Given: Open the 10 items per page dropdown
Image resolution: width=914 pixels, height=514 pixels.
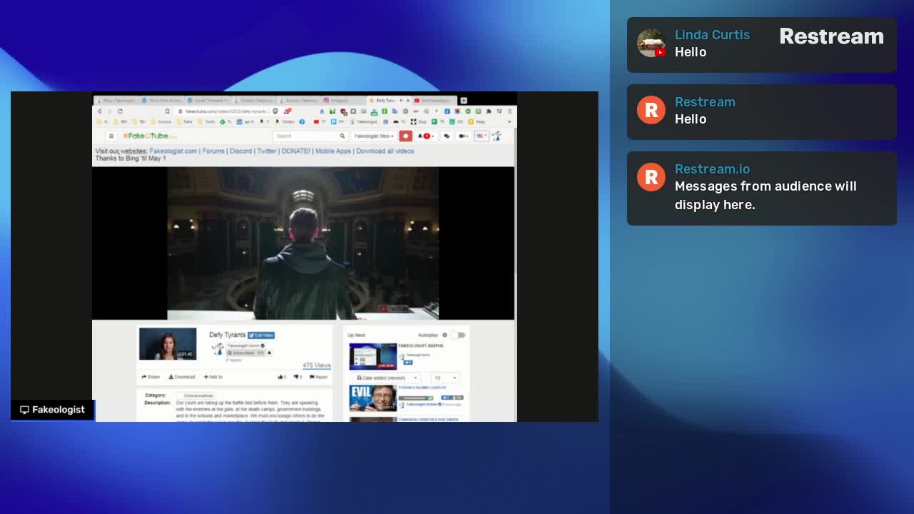Looking at the screenshot, I should [x=445, y=378].
